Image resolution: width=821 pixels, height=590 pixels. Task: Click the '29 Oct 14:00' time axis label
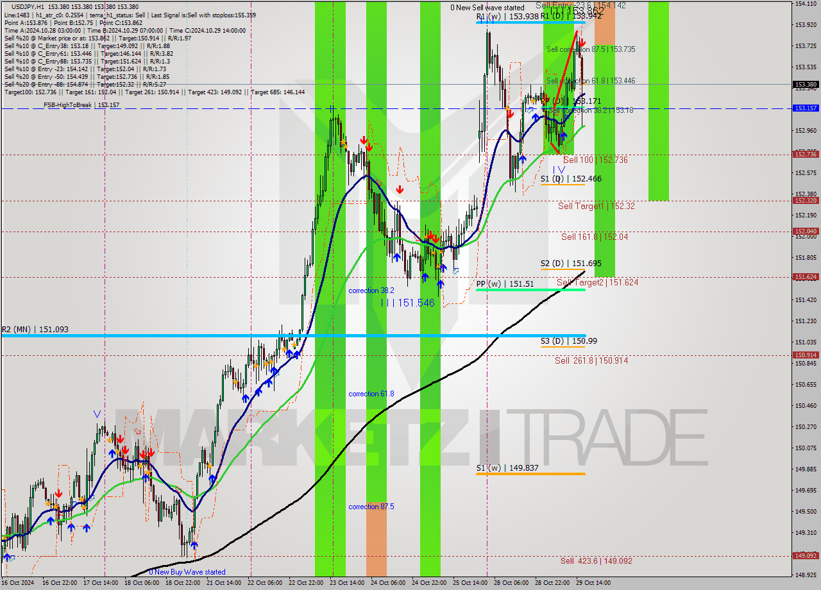(x=593, y=583)
